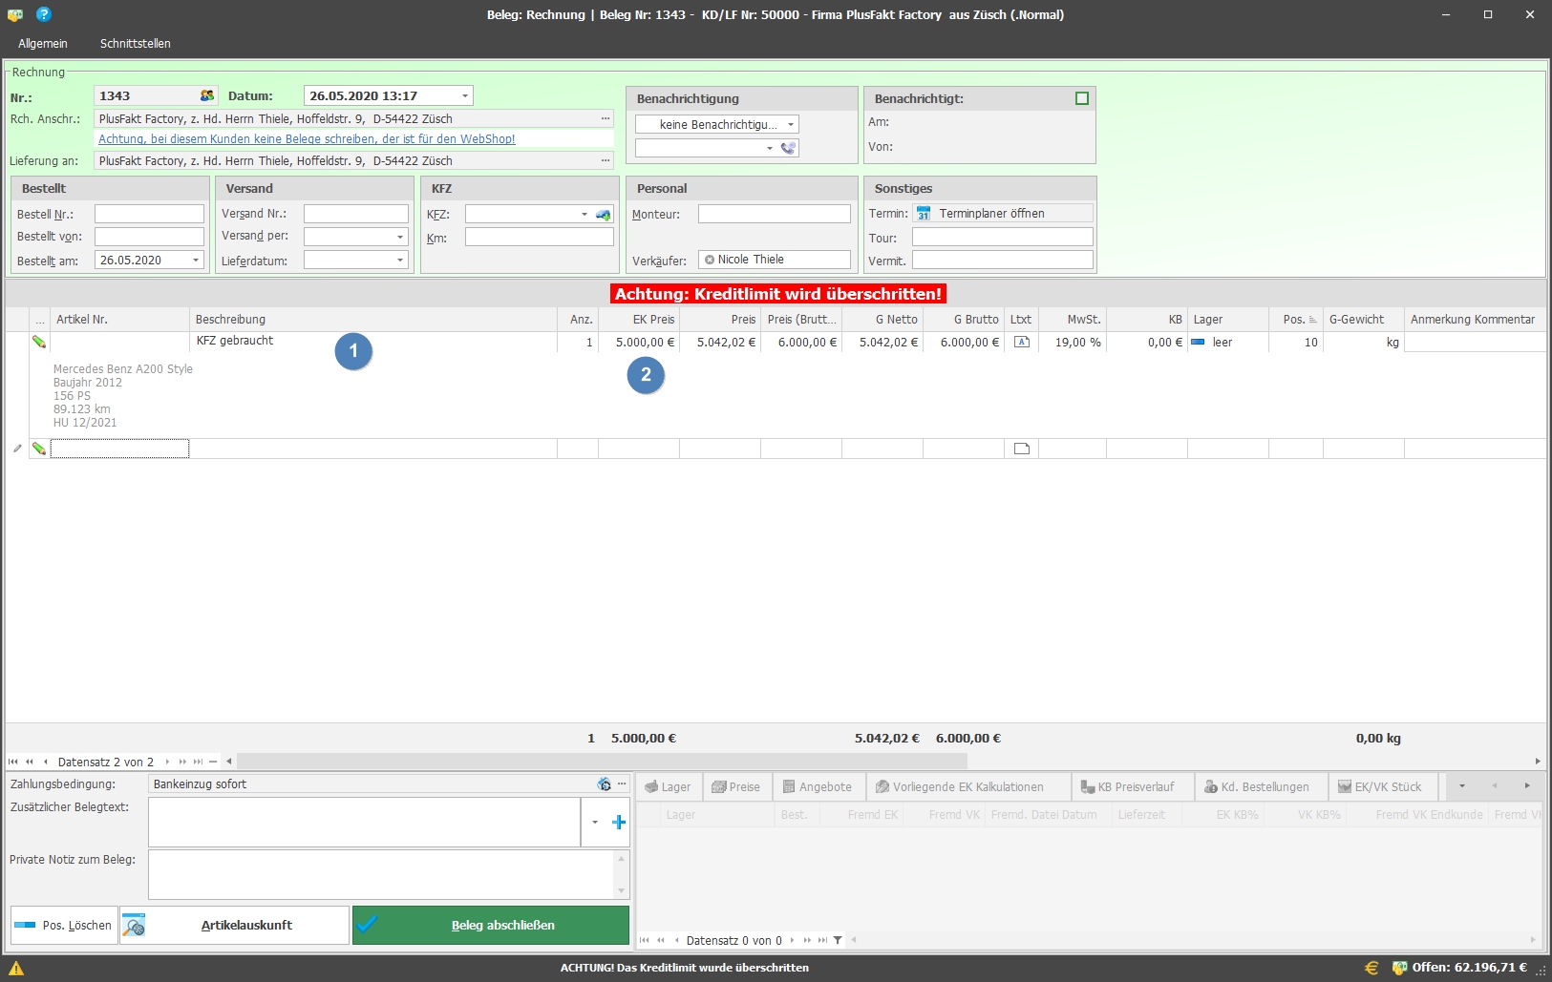This screenshot has height=982, width=1552.
Task: Click the Bestell Nr. input field
Action: pyautogui.click(x=149, y=214)
